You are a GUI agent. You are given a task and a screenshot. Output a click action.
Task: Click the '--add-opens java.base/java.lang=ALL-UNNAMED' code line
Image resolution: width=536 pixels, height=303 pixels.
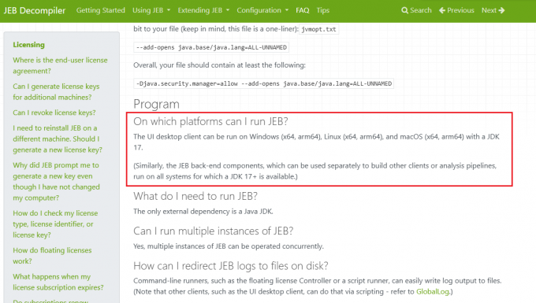211,47
